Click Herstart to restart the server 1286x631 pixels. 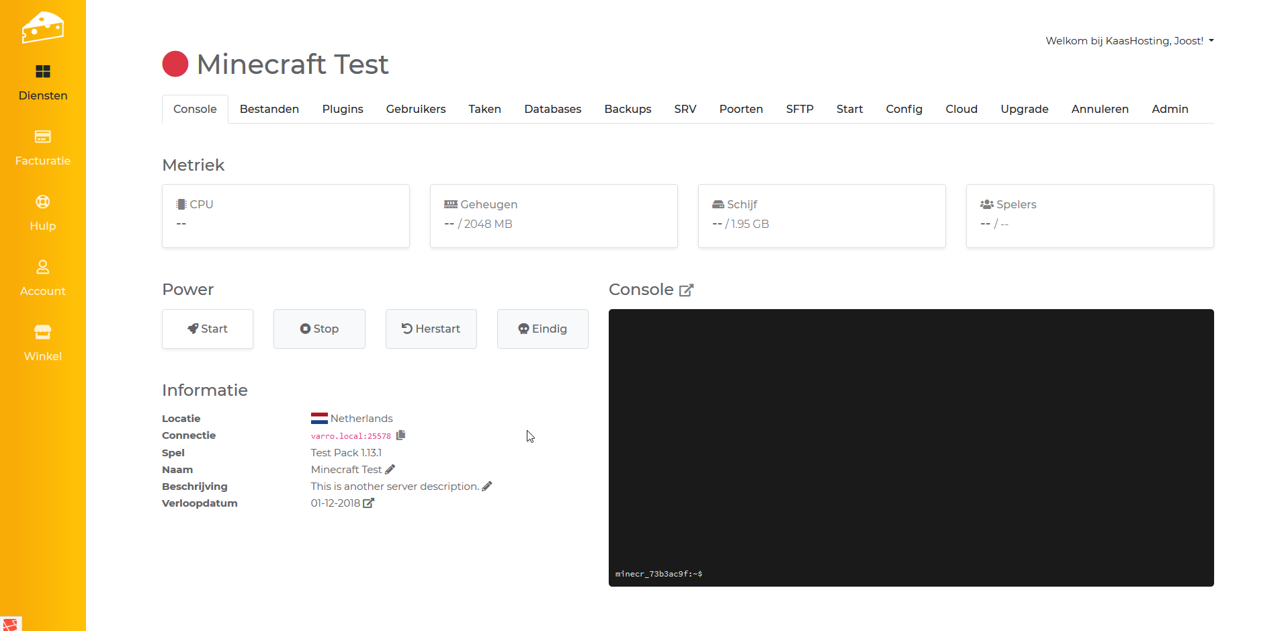(x=431, y=329)
